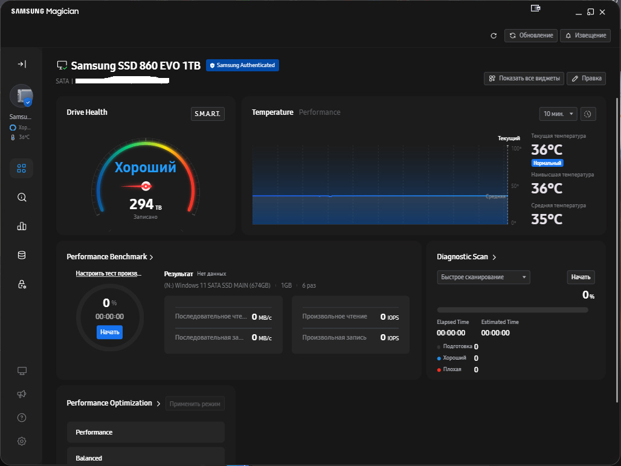
Task: Open the Быстрое сканирование scan type dropdown
Action: [x=483, y=277]
